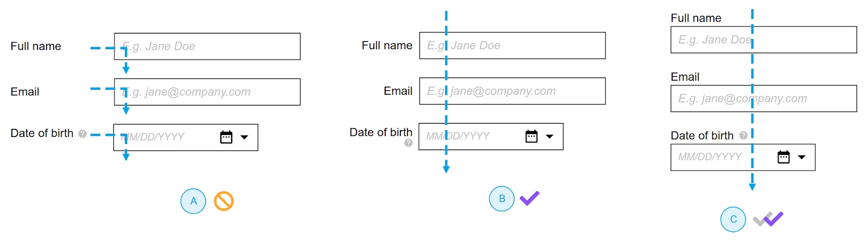
Task: Open the date dropdown arrow in example A
Action: click(245, 137)
